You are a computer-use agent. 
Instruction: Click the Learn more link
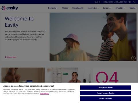click(11, 57)
